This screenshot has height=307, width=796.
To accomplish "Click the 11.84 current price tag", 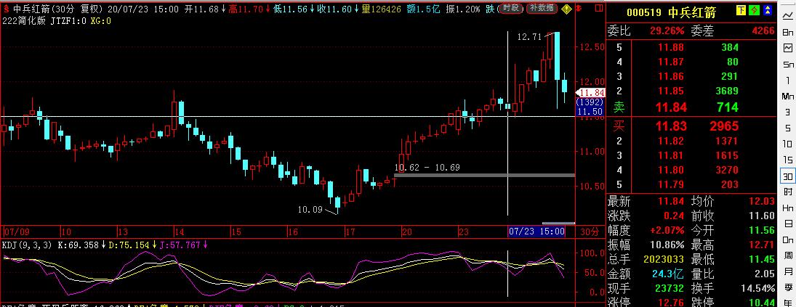I will [590, 93].
